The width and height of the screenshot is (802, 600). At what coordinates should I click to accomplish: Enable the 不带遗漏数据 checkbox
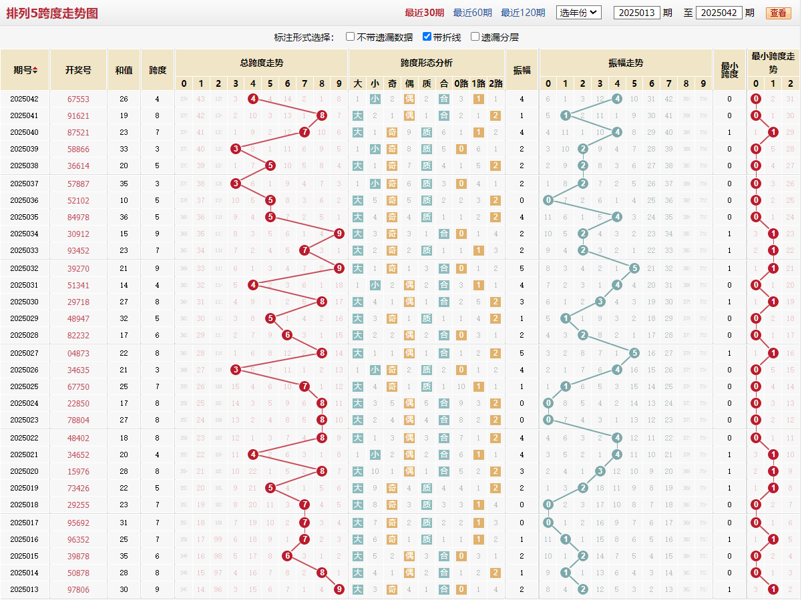[x=350, y=37]
